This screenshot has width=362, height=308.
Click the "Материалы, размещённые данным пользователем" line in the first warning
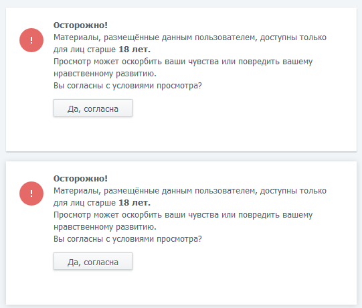(x=155, y=37)
